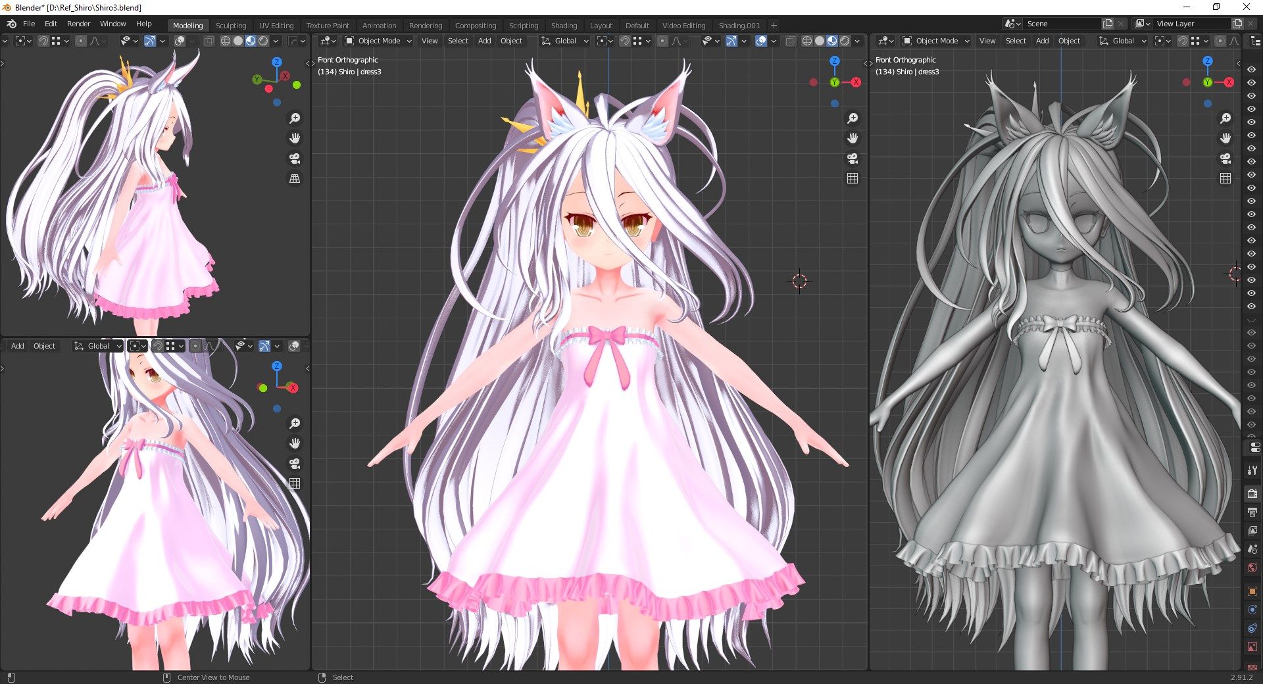Click Object in bottom-left viewport header

[x=44, y=346]
